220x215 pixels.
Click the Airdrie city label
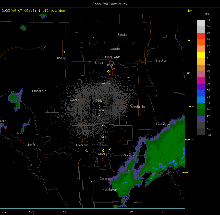click(103, 137)
